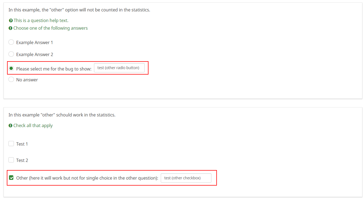
Task: Click the 'Choose one of the following answers' tip
Action: pos(50,28)
